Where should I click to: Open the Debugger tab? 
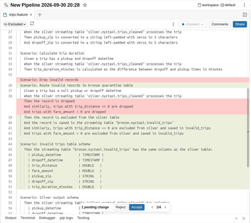[47, 218]
